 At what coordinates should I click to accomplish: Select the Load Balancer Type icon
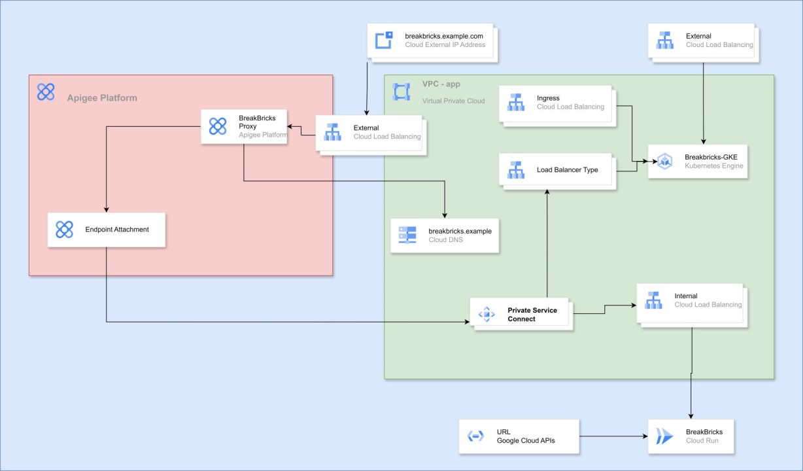click(x=516, y=170)
